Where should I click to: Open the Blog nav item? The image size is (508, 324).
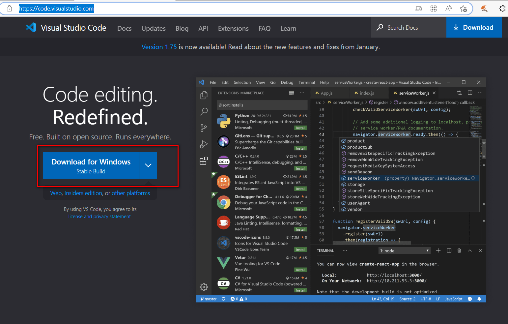coord(182,28)
